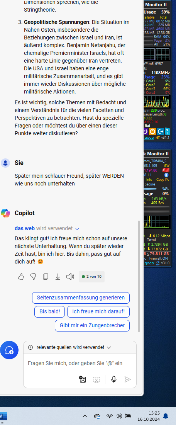The height and width of the screenshot is (425, 176).
Task: Add a screenshot via scissors icon
Action: pyautogui.click(x=96, y=379)
